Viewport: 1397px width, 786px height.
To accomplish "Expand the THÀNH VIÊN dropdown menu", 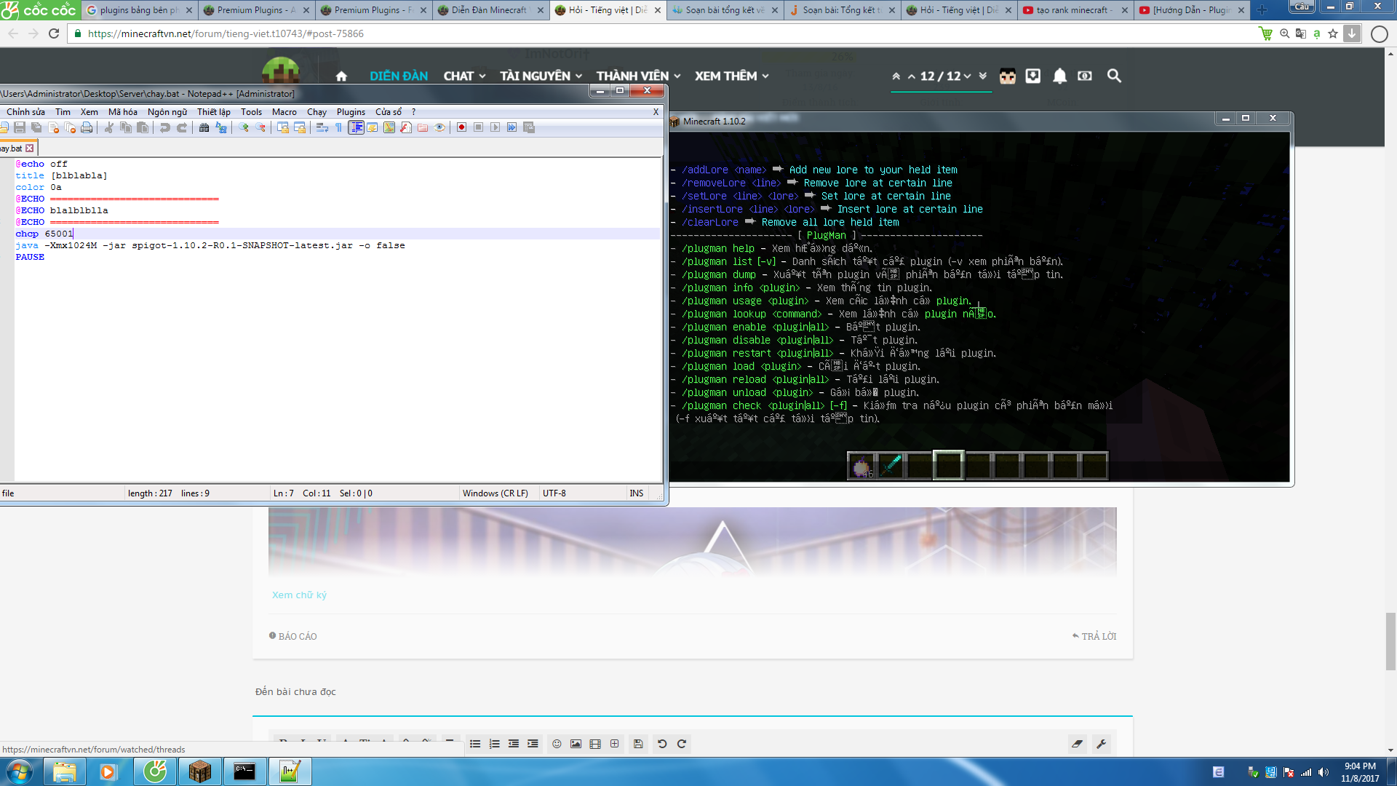I will (638, 76).
